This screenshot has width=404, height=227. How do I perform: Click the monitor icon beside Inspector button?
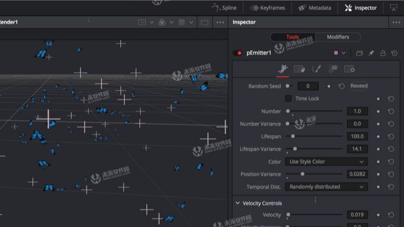(x=393, y=8)
